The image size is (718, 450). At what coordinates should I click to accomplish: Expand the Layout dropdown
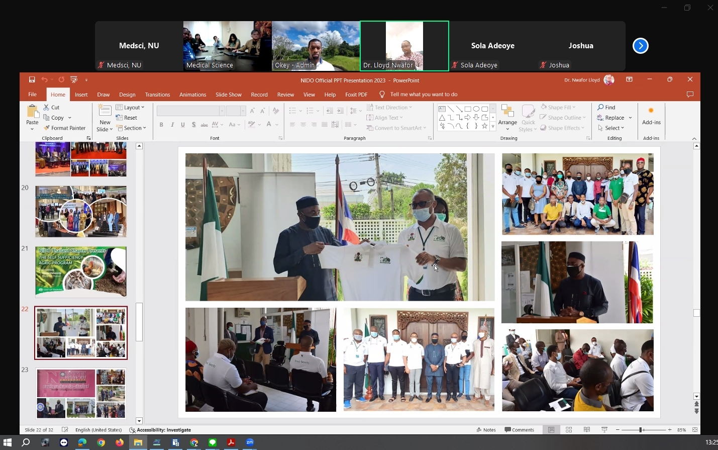point(130,107)
